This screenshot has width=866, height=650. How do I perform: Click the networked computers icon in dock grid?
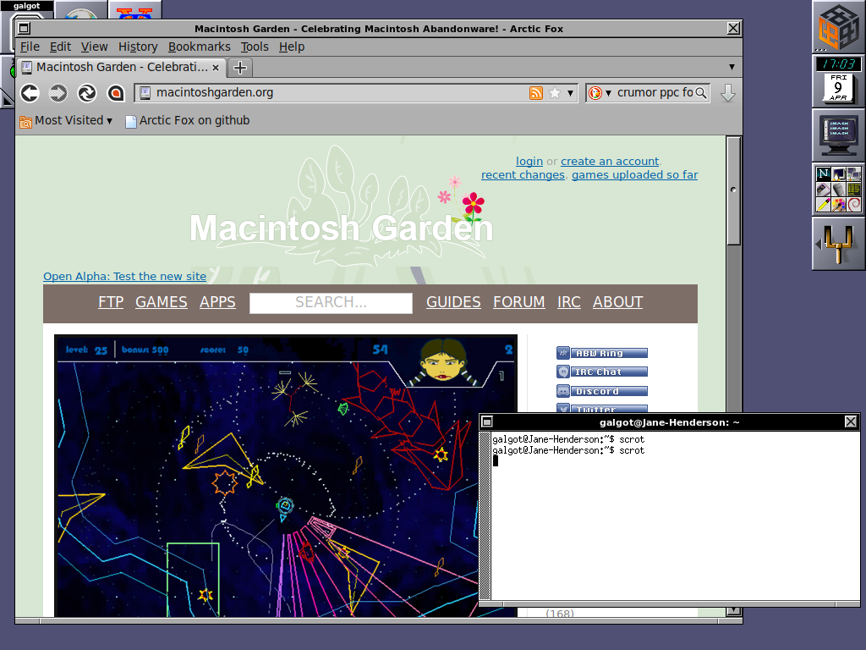pyautogui.click(x=854, y=174)
